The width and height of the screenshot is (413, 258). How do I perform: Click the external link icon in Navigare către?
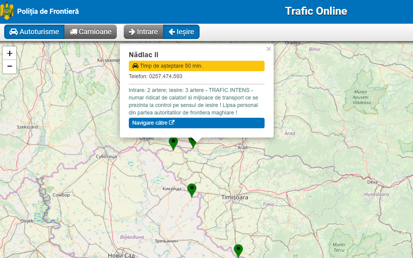(x=172, y=123)
